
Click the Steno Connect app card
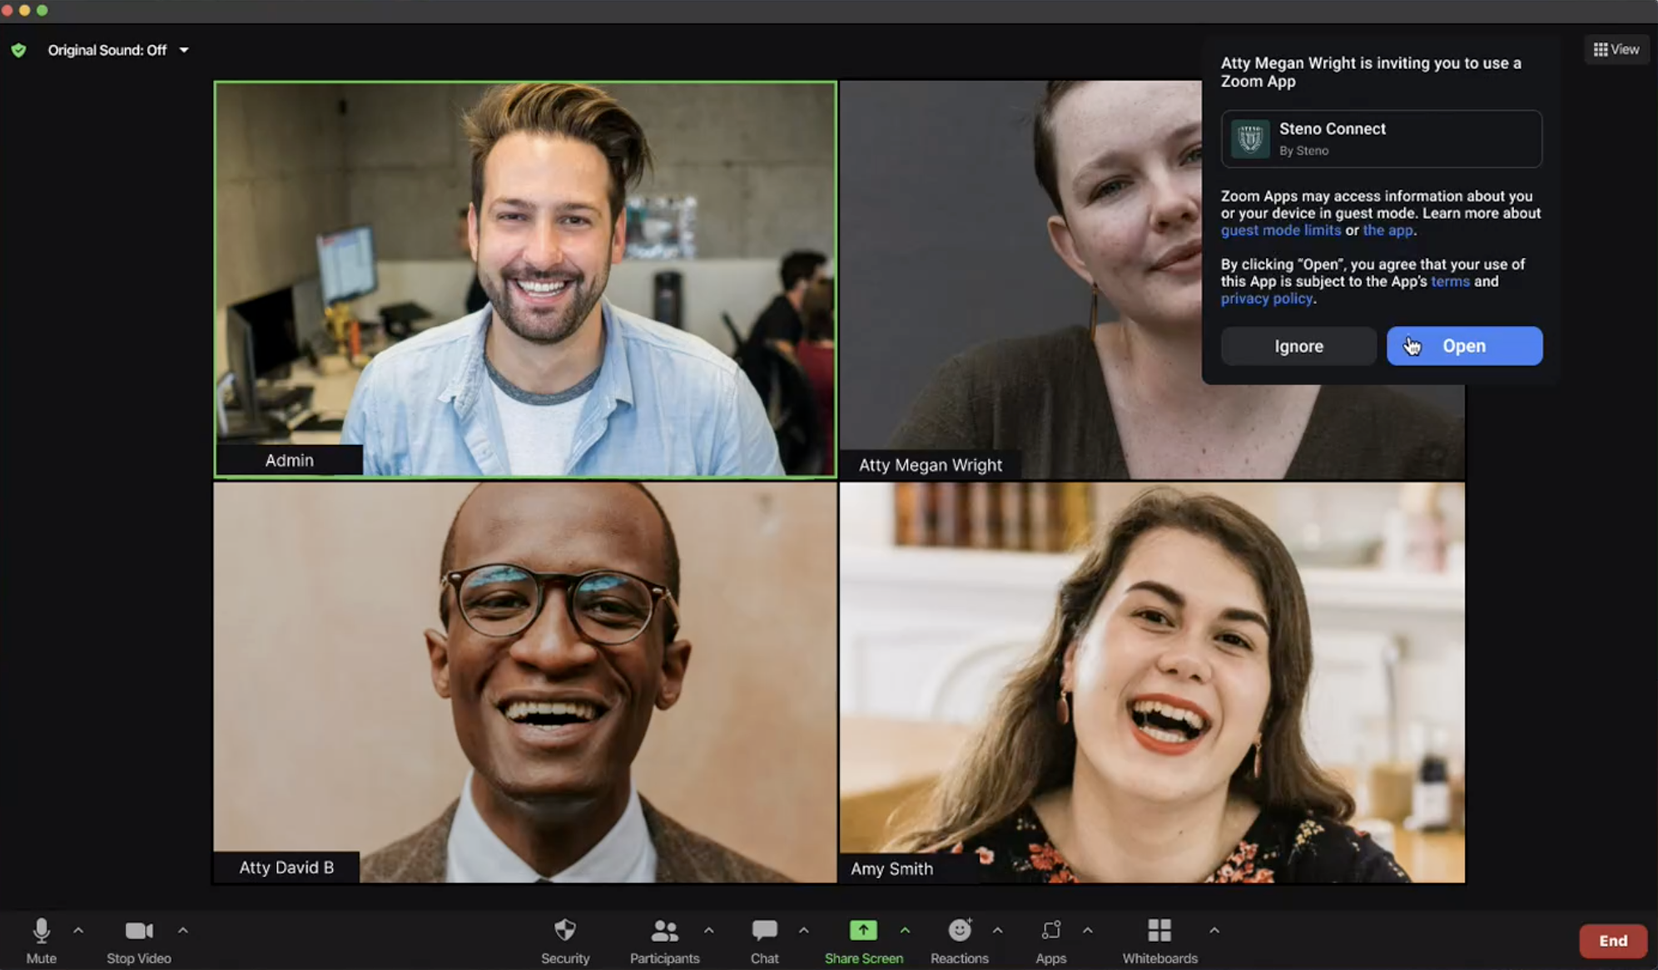[x=1381, y=139]
